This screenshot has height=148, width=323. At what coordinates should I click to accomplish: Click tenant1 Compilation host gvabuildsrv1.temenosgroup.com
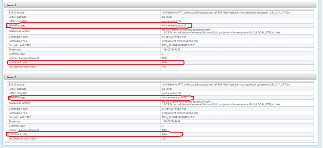pyautogui.click(x=180, y=41)
